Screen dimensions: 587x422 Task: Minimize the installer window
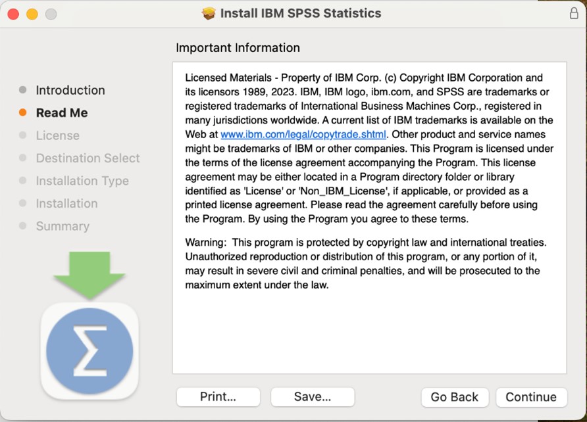(x=32, y=14)
